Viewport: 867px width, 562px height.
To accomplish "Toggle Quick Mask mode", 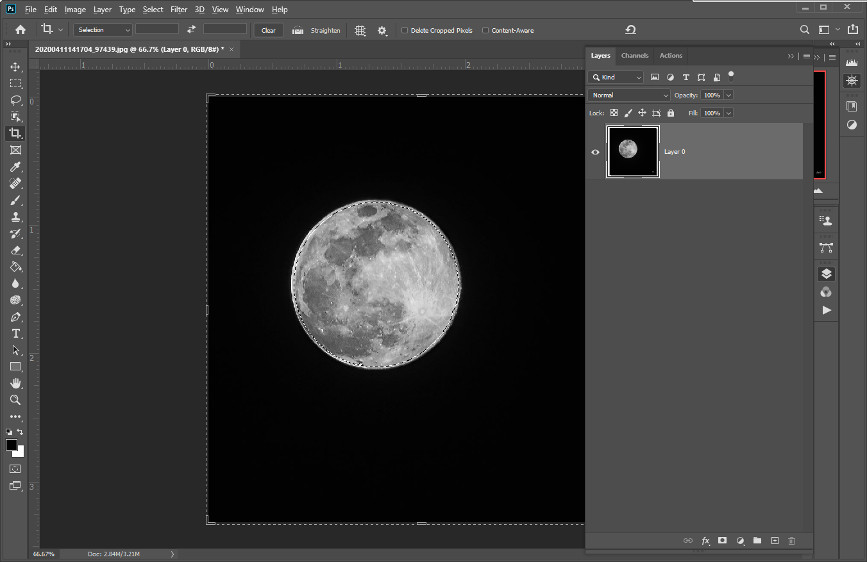I will tap(15, 469).
